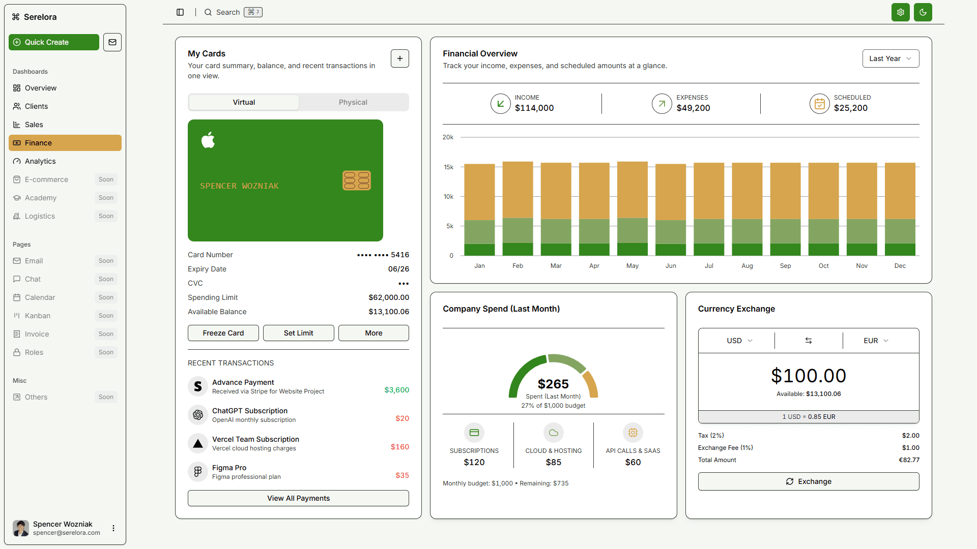Screen dimensions: 977x549
Task: Click the Income arrow icon
Action: pos(501,103)
